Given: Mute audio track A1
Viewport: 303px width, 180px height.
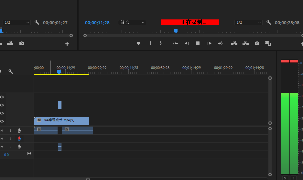Looking at the screenshot, I should (x=2, y=131).
